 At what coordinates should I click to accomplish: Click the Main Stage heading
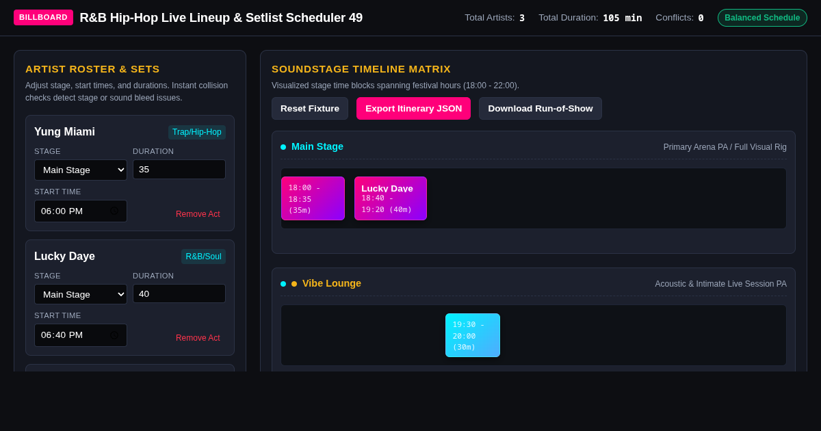click(317, 146)
